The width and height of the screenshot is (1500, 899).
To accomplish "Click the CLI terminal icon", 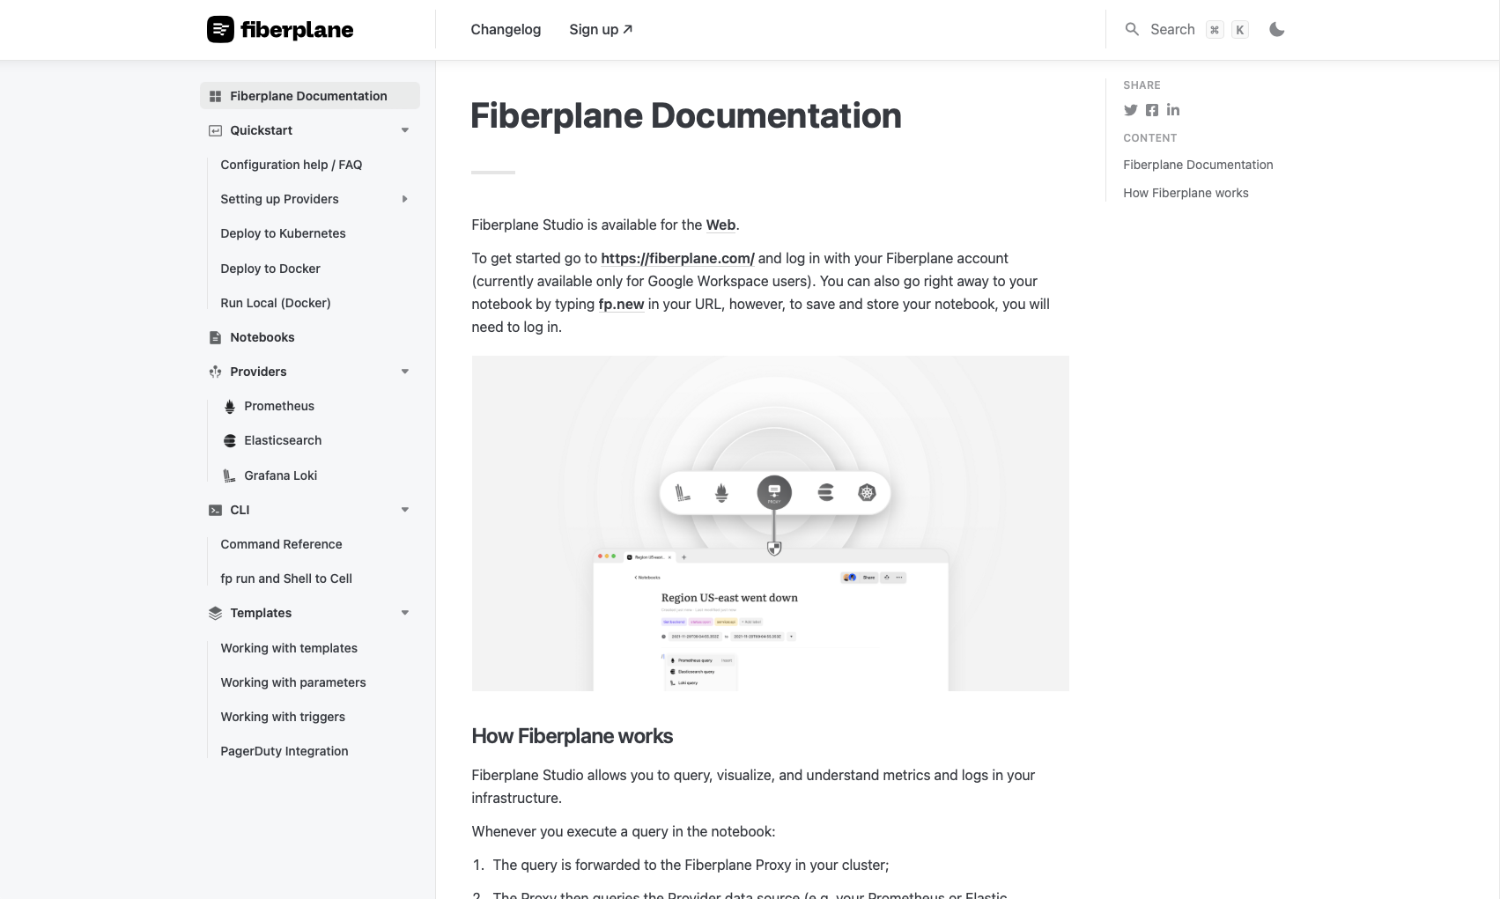I will click(215, 510).
